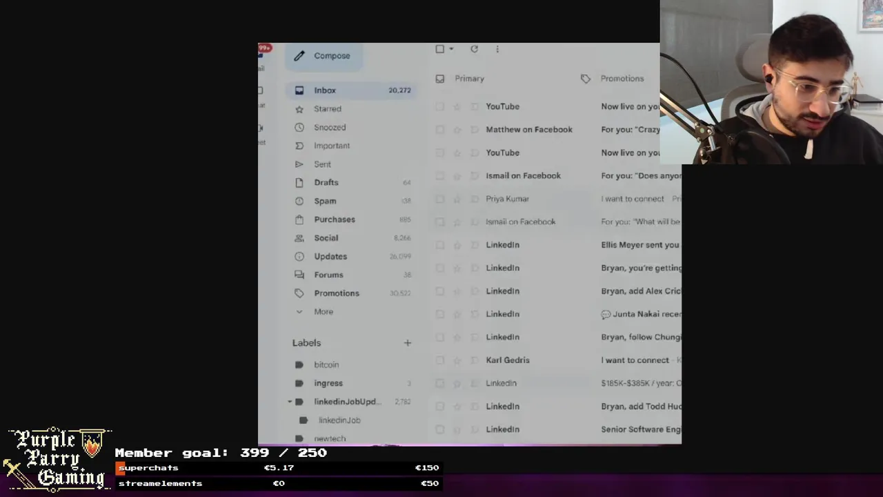
Task: Click the Spam folder icon
Action: click(299, 201)
